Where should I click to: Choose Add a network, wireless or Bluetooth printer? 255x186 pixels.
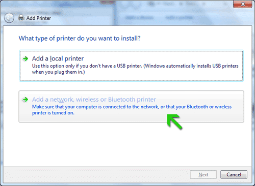click(x=131, y=106)
